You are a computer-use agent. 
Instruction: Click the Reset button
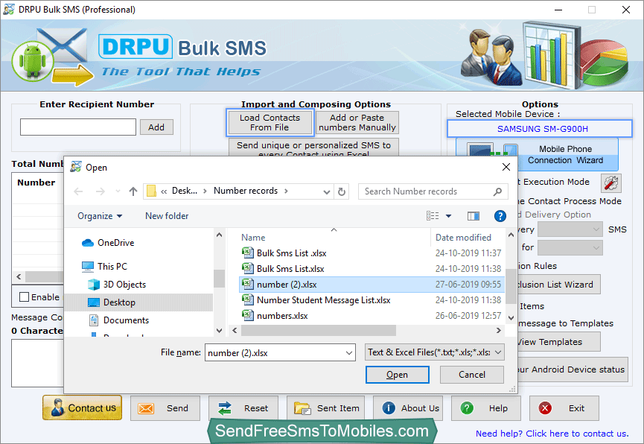pos(243,408)
